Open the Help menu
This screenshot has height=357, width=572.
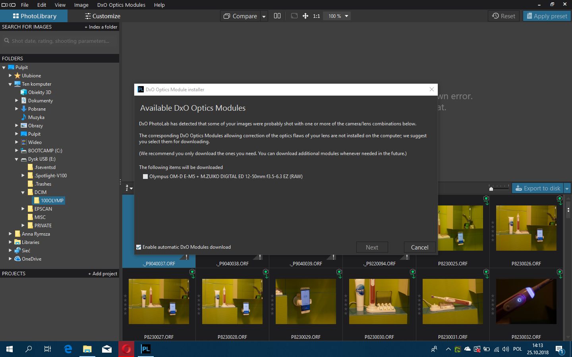[x=159, y=5]
